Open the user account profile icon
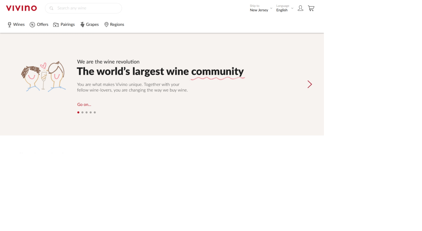This screenshot has height=231, width=422. 301,8
